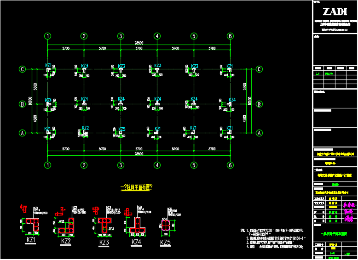Click the KZ1 label at grid A-4
The image size is (358, 260).
(158, 129)
